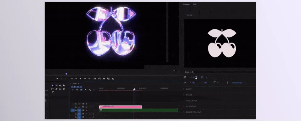
Task: Lock the A2 audio track
Action: (x=76, y=117)
